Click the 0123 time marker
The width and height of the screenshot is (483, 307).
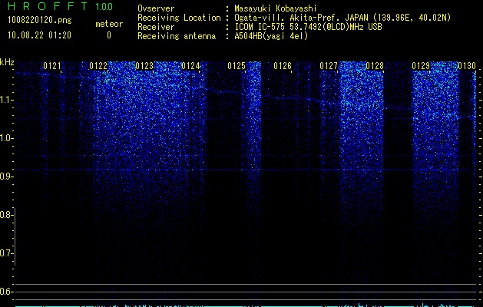tap(144, 66)
